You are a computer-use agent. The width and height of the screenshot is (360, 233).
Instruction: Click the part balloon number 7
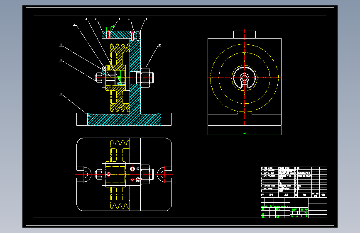[x=120, y=19]
